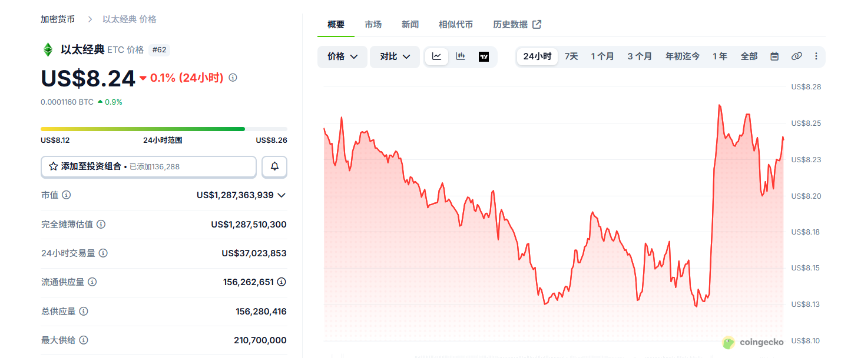Switch to 市场 tab
Viewport: 841px width, 358px height.
(x=373, y=24)
